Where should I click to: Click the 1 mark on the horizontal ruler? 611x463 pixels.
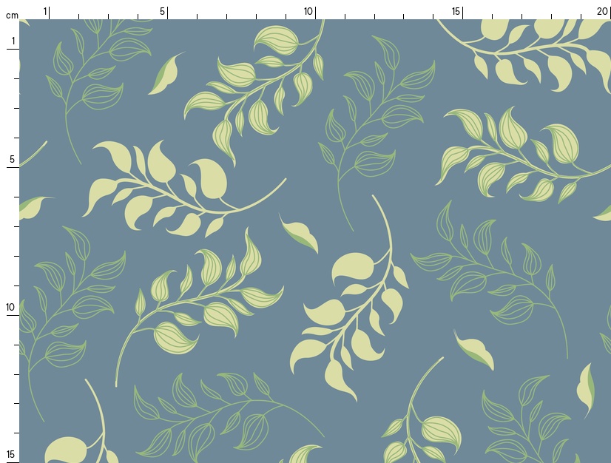[45, 11]
